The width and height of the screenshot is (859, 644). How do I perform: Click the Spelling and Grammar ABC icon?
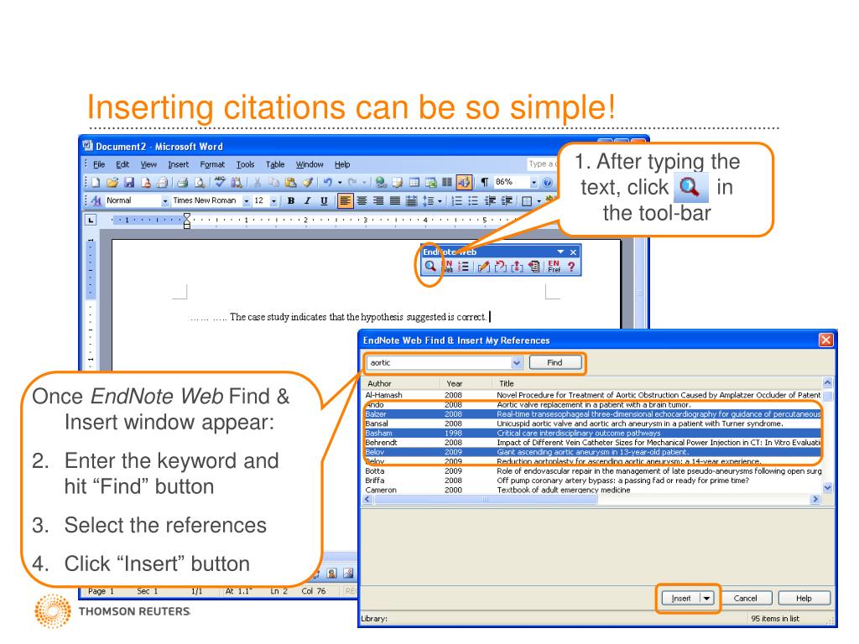(x=221, y=182)
